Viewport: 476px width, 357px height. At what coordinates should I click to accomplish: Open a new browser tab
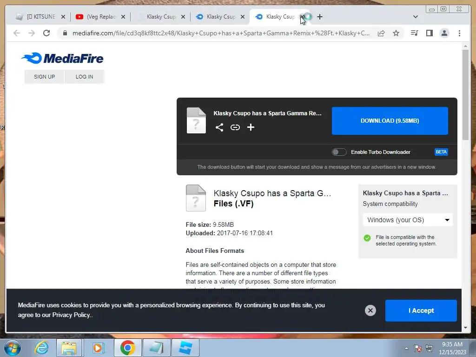320,17
